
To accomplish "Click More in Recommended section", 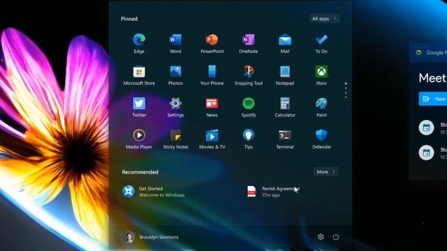I will [326, 172].
